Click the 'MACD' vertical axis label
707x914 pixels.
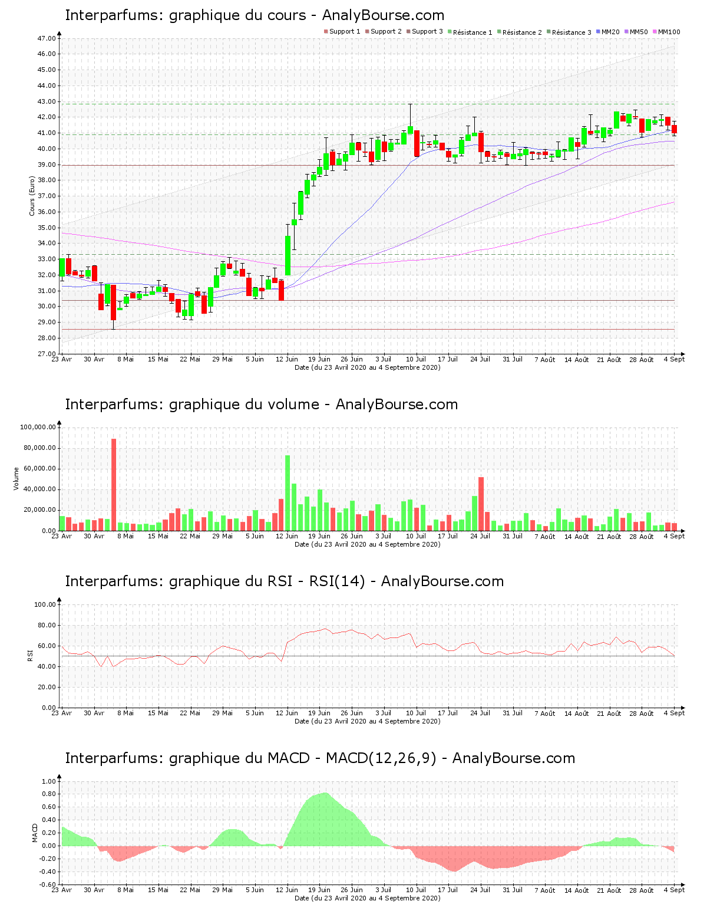pyautogui.click(x=34, y=833)
